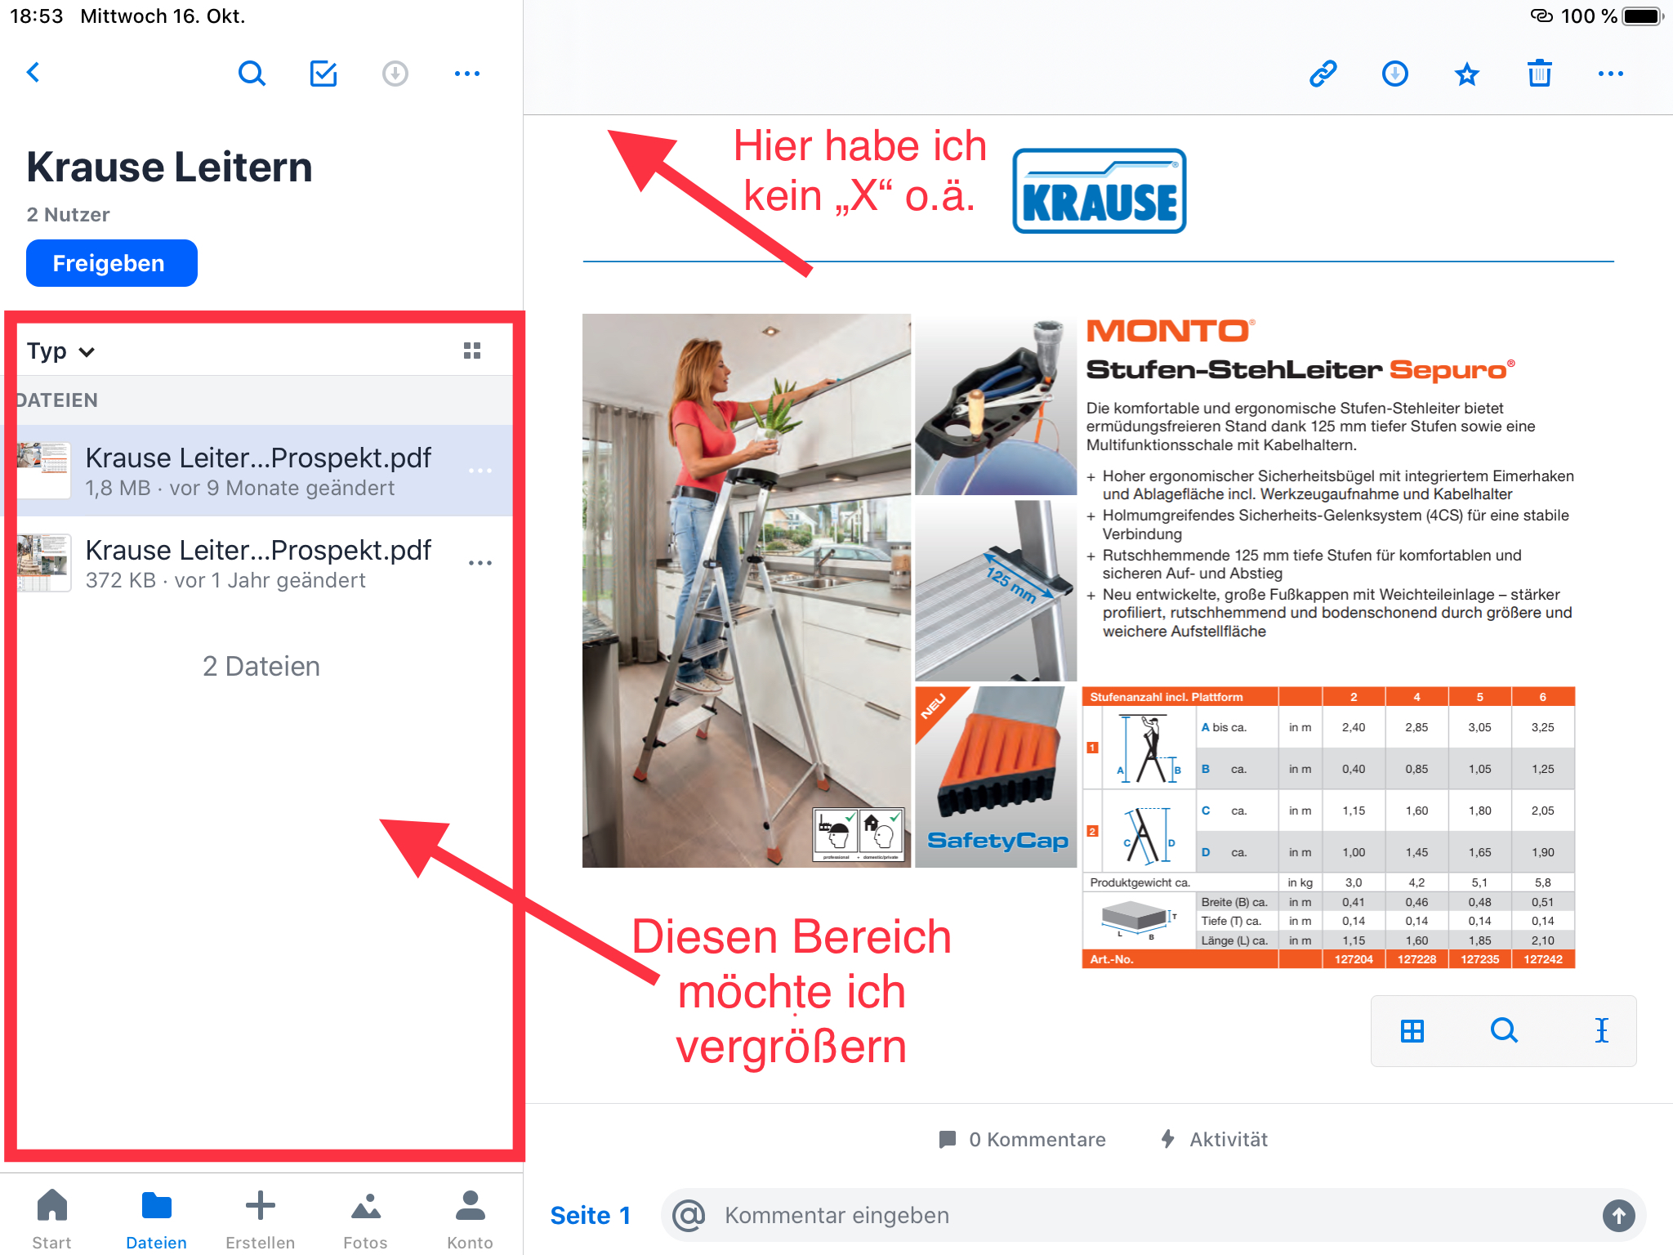Tap the folder offline download icon
The height and width of the screenshot is (1255, 1673).
click(395, 74)
